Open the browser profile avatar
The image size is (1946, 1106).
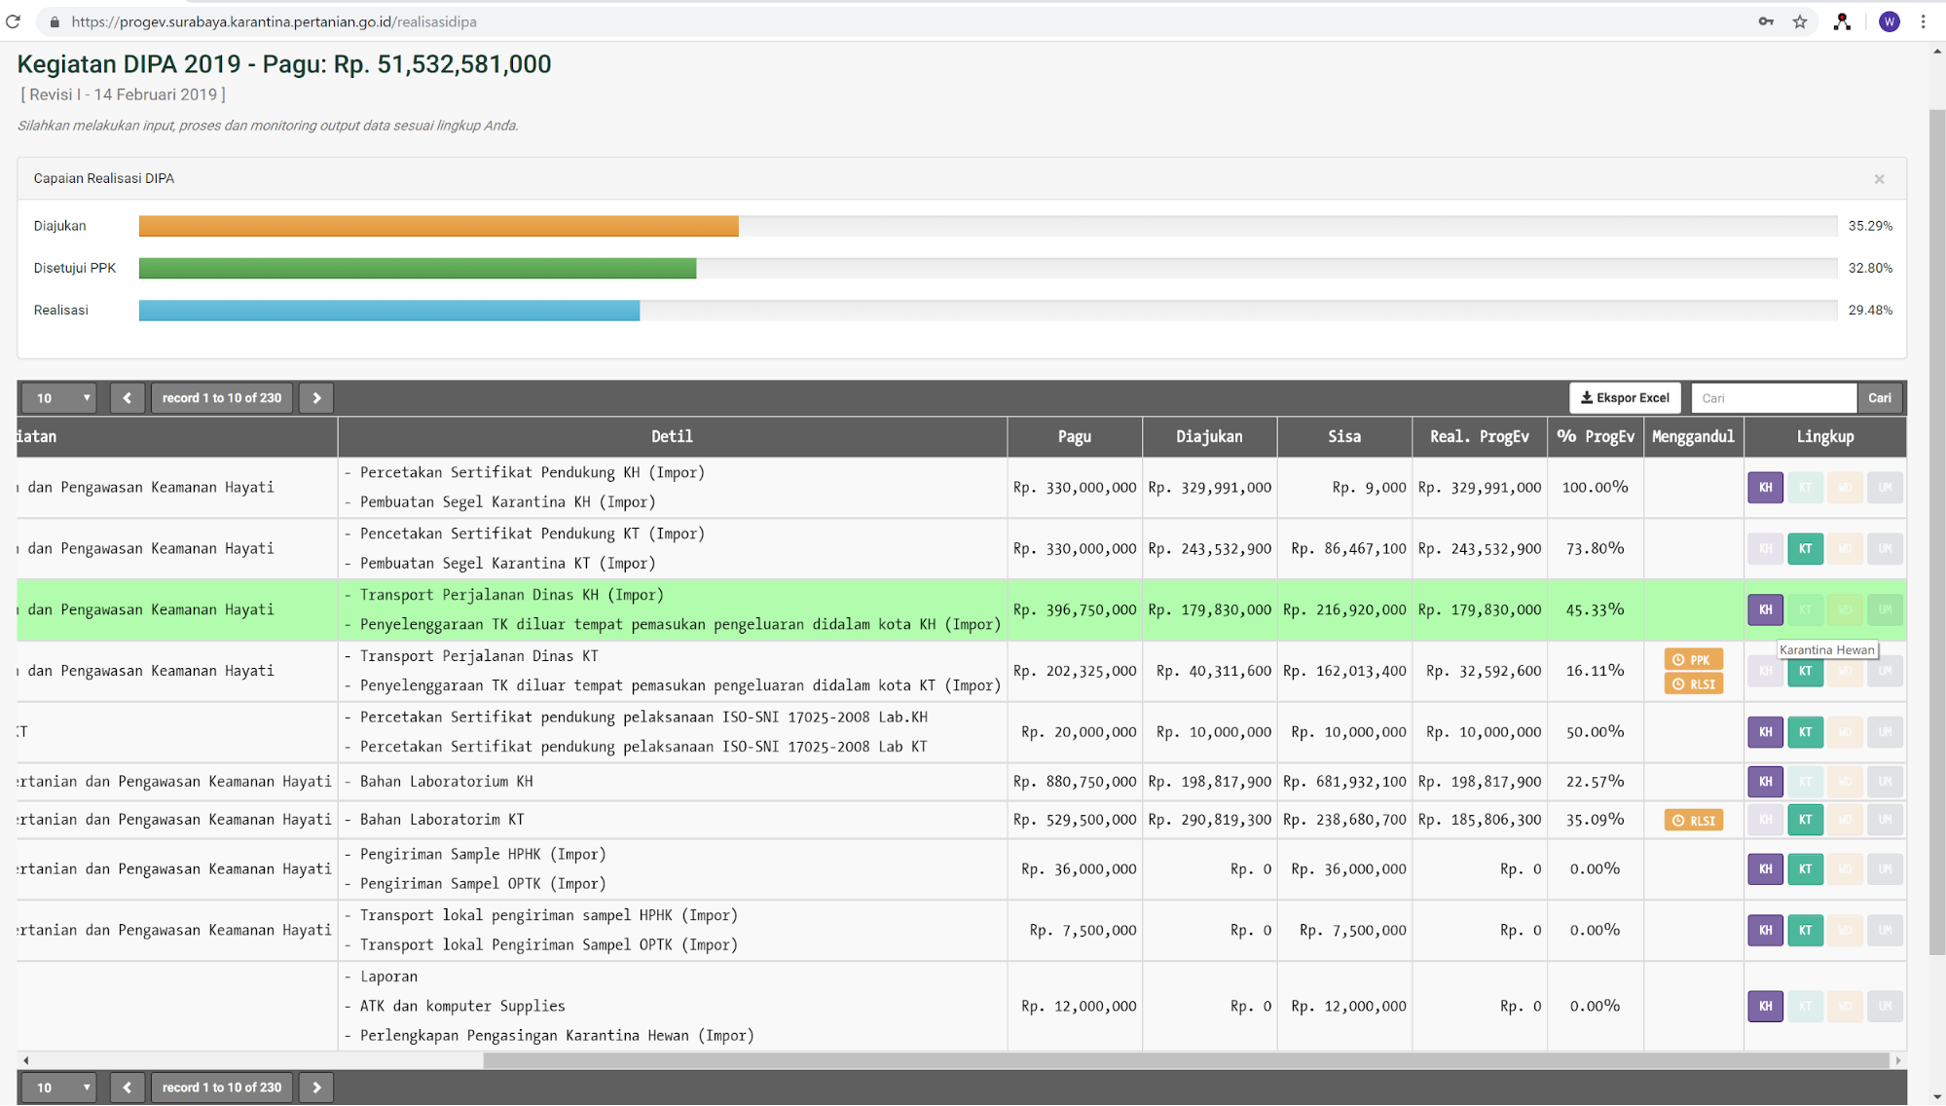[1889, 21]
